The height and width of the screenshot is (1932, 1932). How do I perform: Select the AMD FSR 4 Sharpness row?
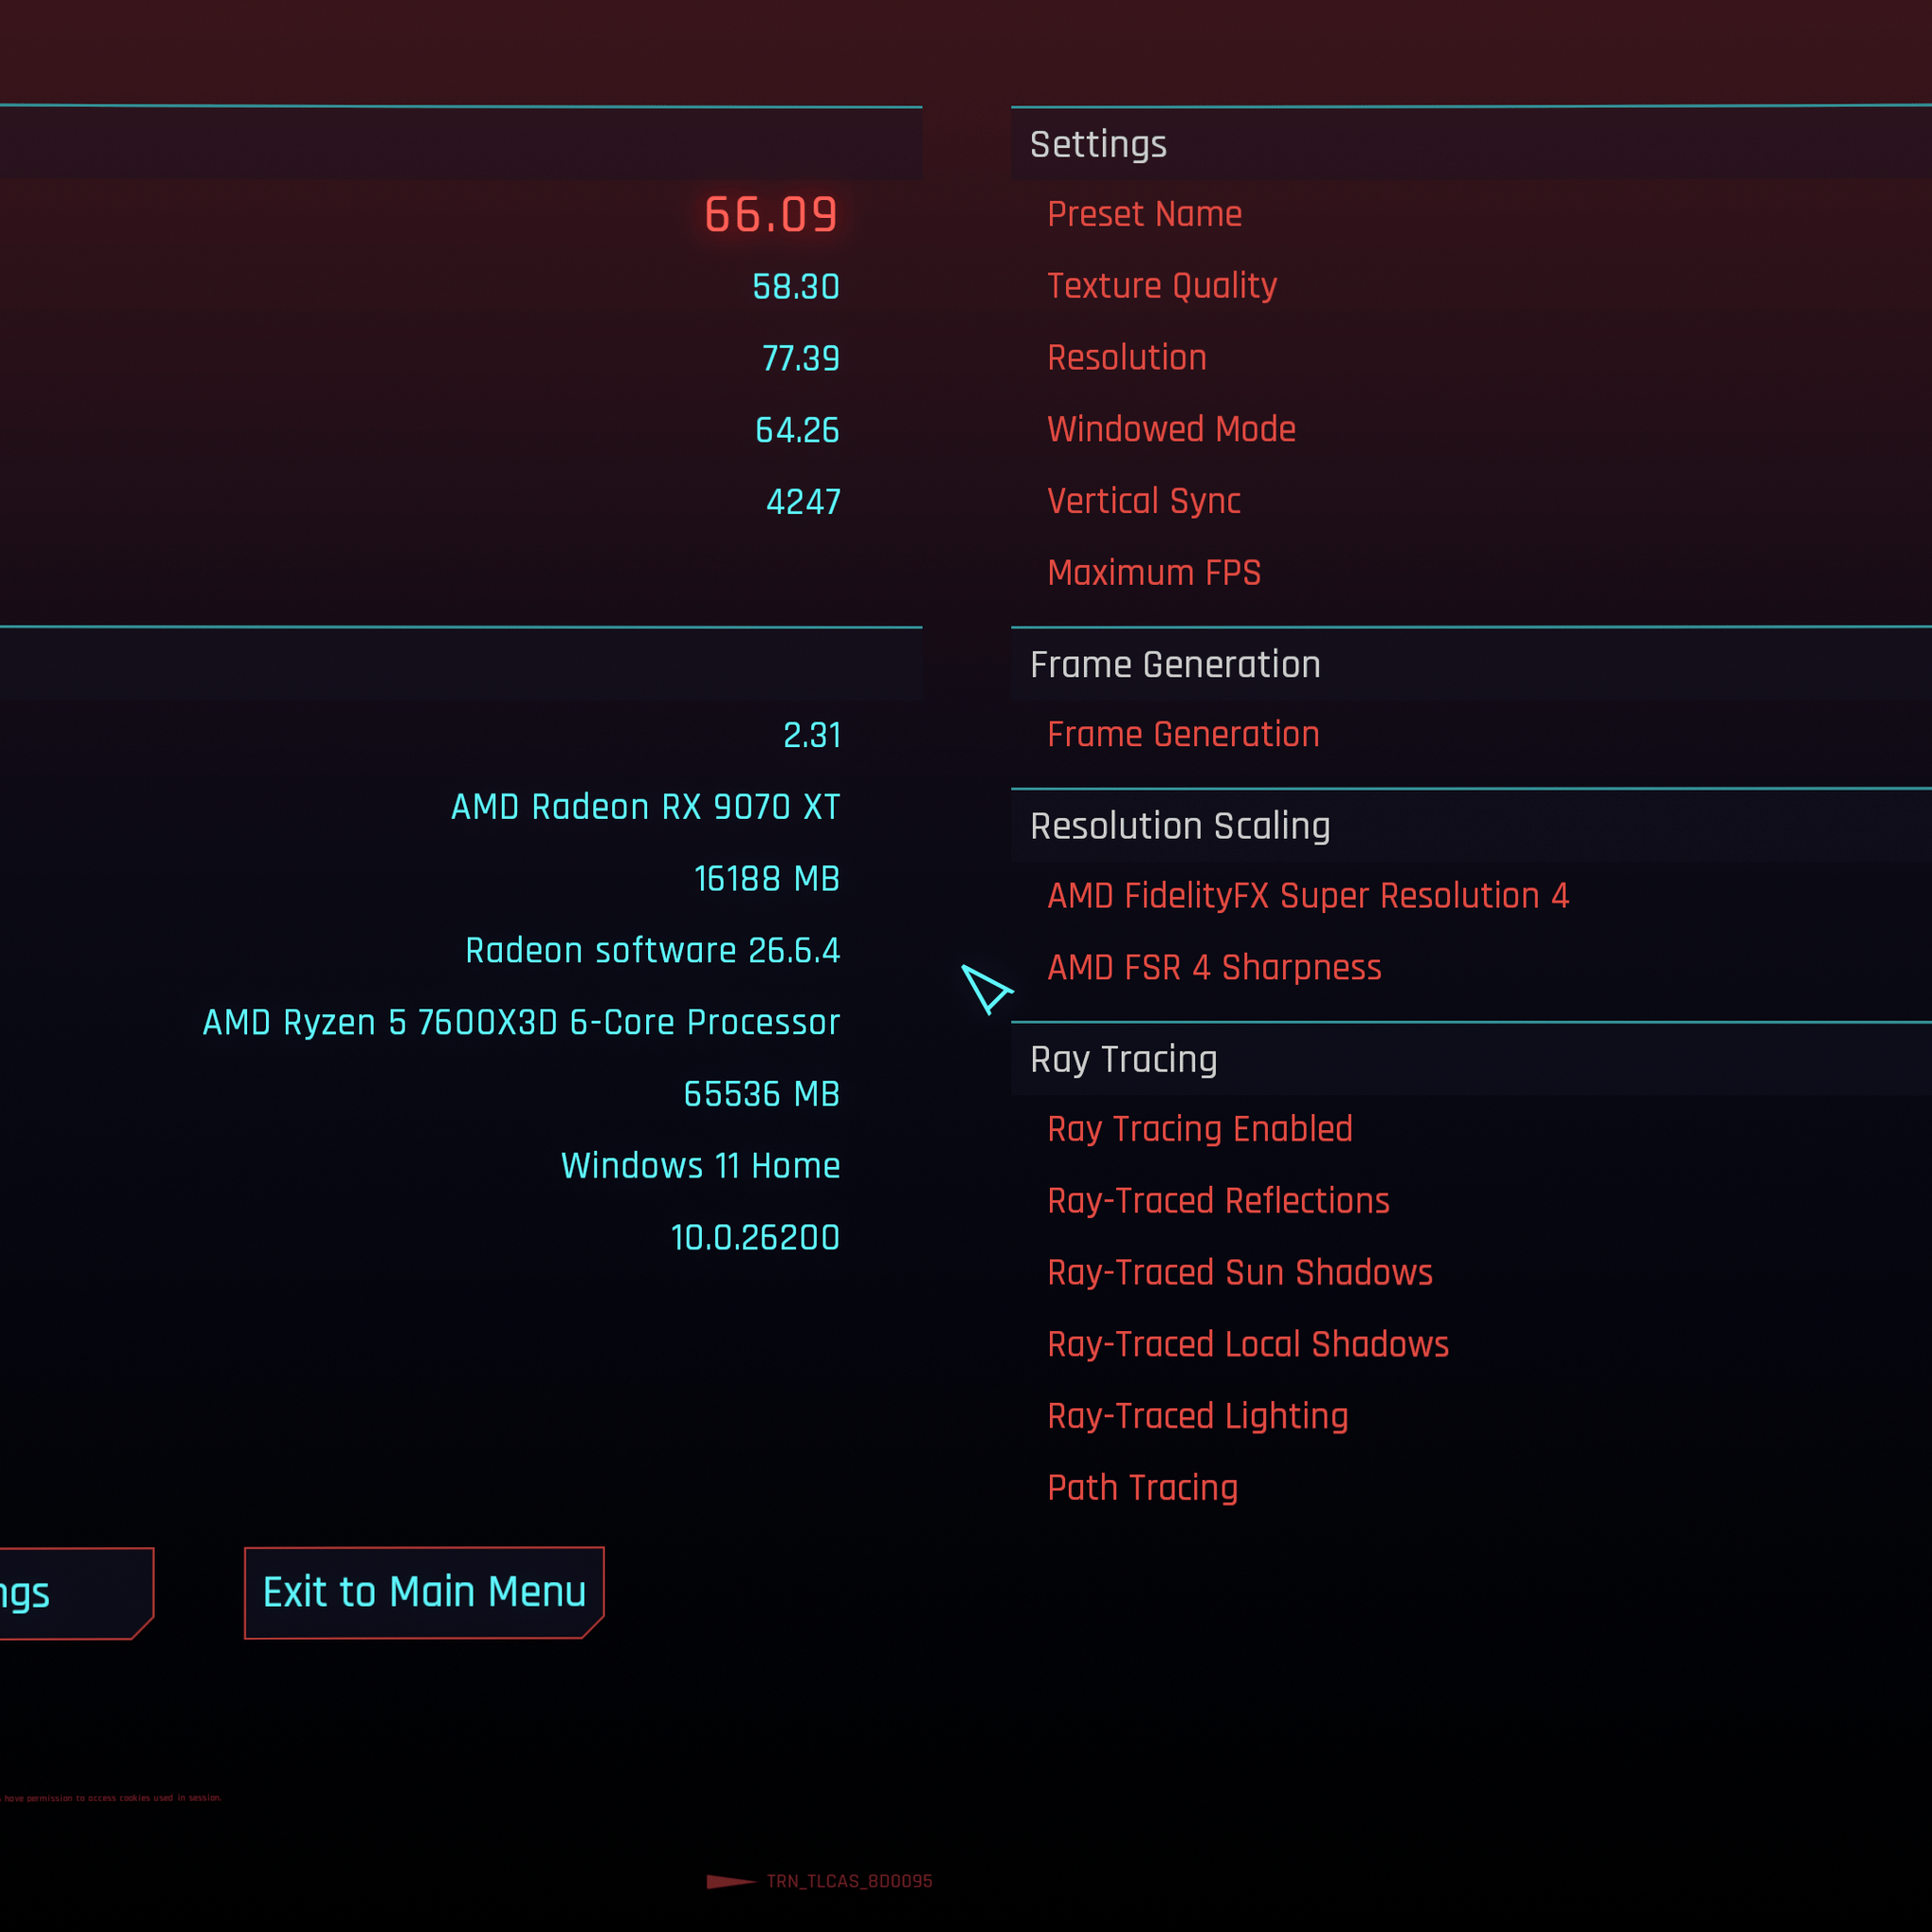(1471, 968)
